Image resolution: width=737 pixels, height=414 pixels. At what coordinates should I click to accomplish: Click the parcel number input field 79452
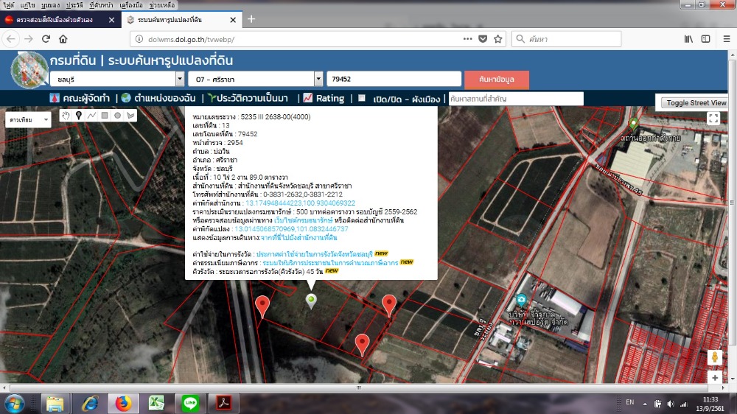[394, 79]
